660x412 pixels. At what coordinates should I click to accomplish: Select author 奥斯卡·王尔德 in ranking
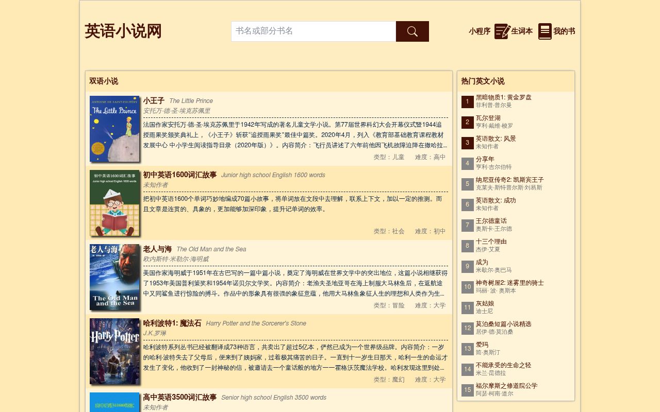click(x=494, y=229)
